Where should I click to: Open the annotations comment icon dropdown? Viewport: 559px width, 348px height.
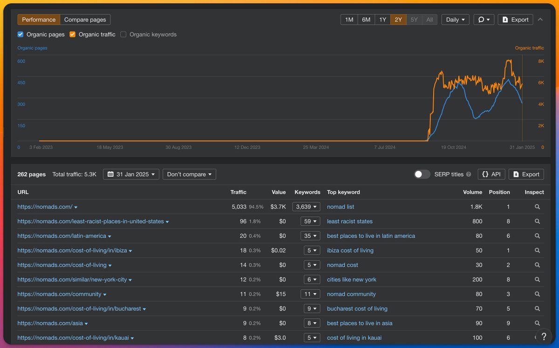pyautogui.click(x=484, y=20)
